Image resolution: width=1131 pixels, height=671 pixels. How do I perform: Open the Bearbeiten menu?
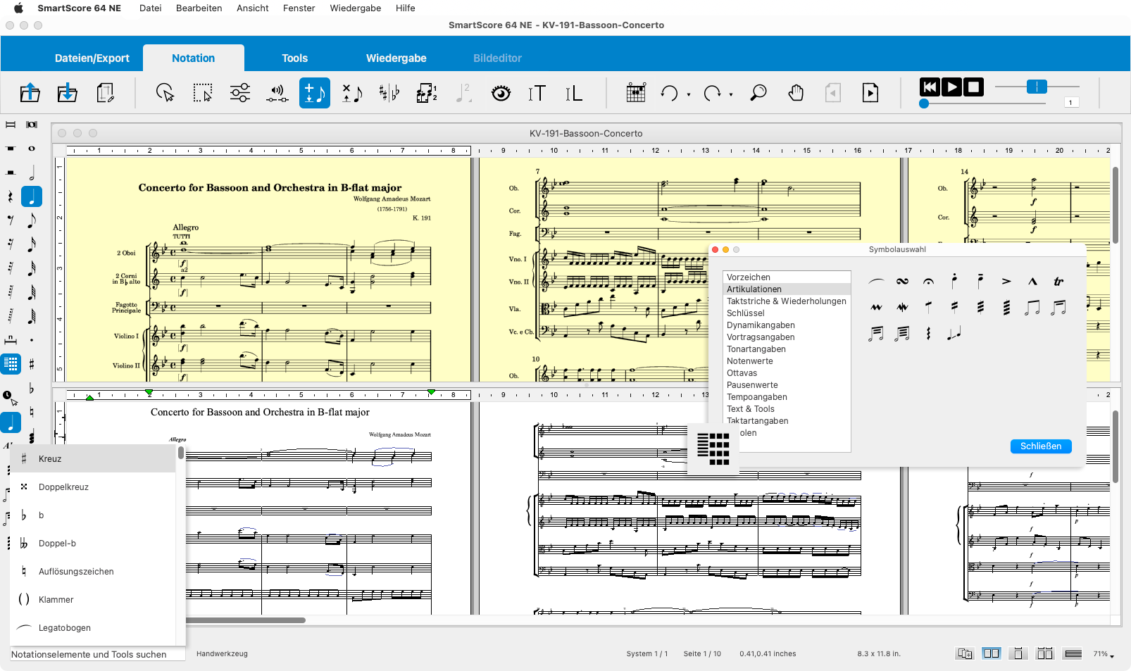pos(199,8)
